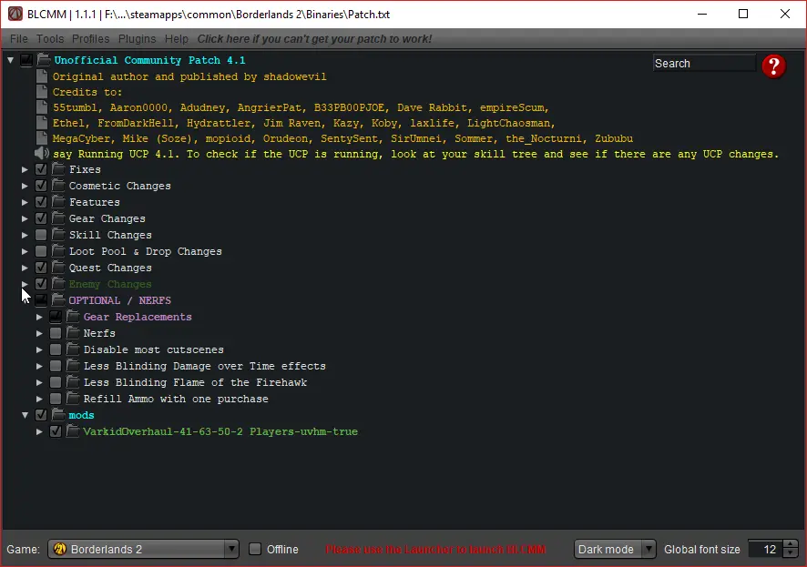This screenshot has width=807, height=567.
Task: Click the folder icon next to Fixes
Action: [58, 169]
